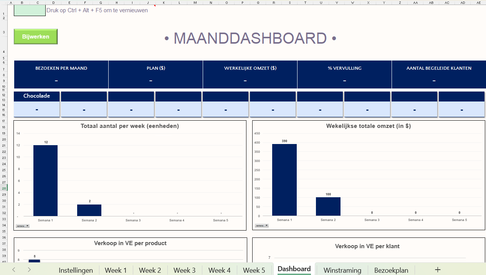
Task: Select the Bezoeken per maand KPI card
Action: pyautogui.click(x=61, y=74)
